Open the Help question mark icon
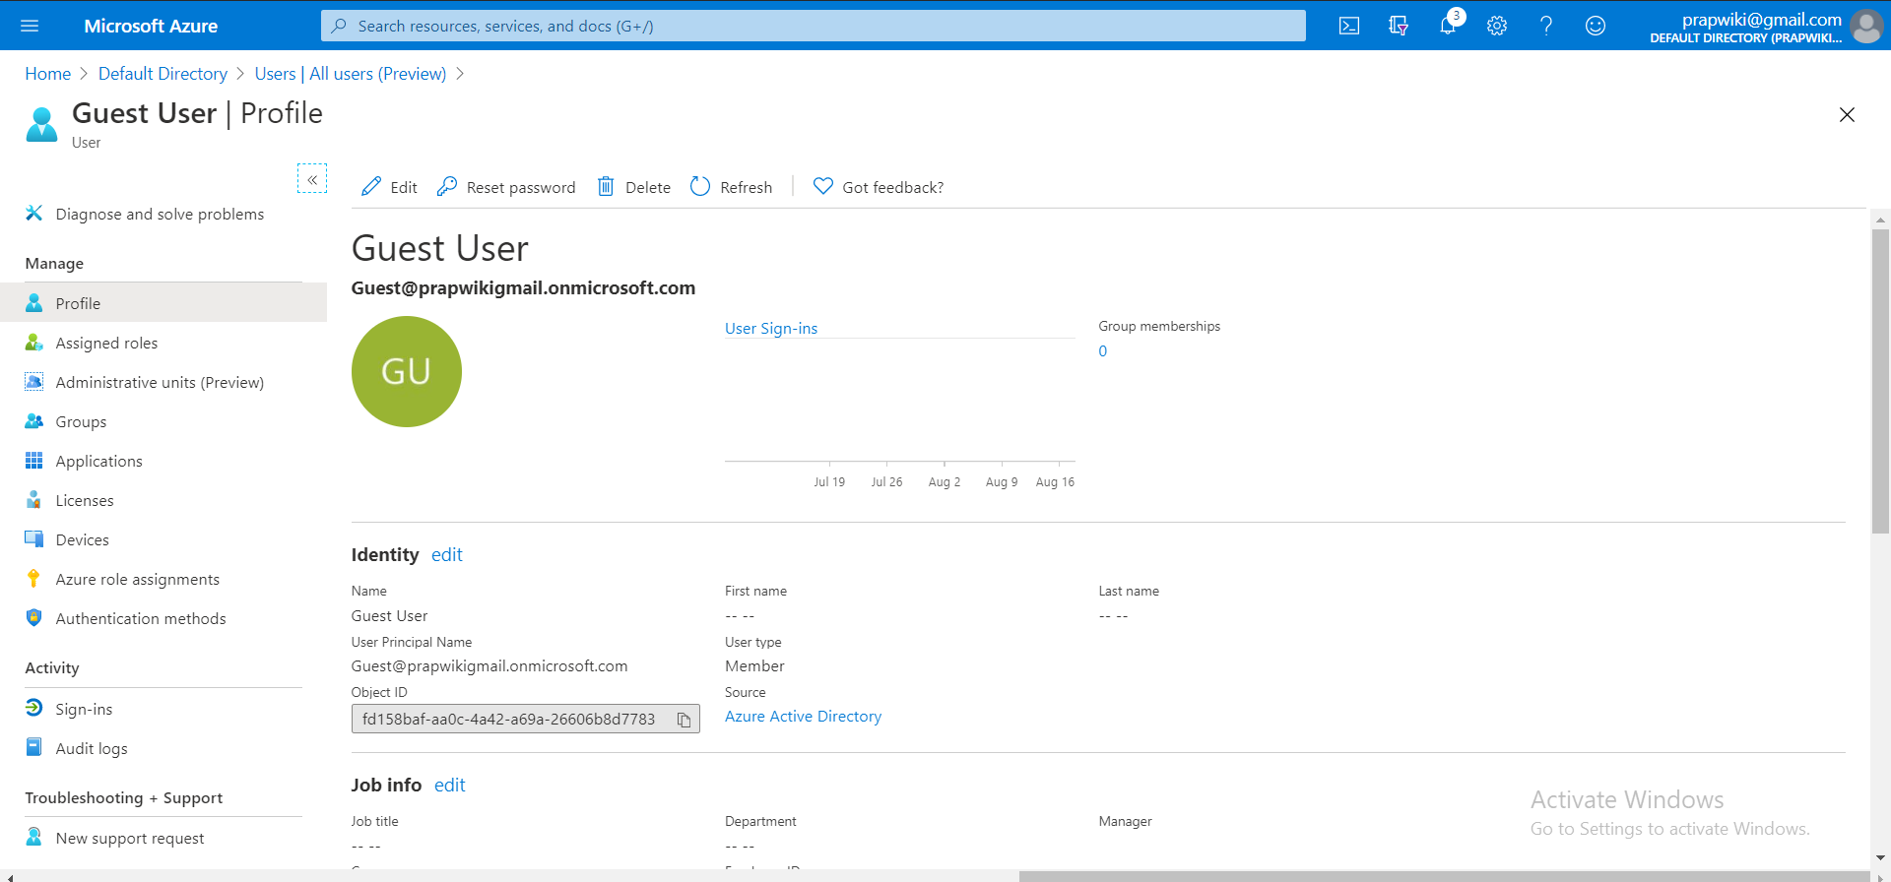 (1546, 26)
